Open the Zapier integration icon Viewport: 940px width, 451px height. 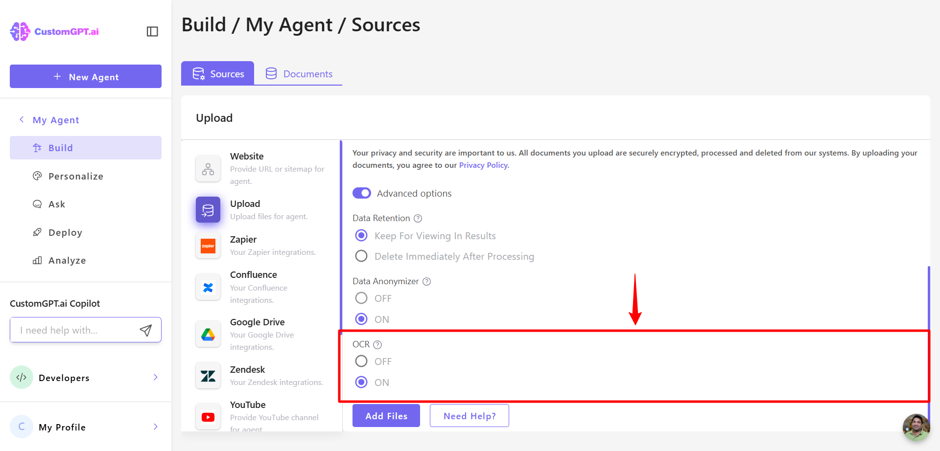(x=208, y=246)
